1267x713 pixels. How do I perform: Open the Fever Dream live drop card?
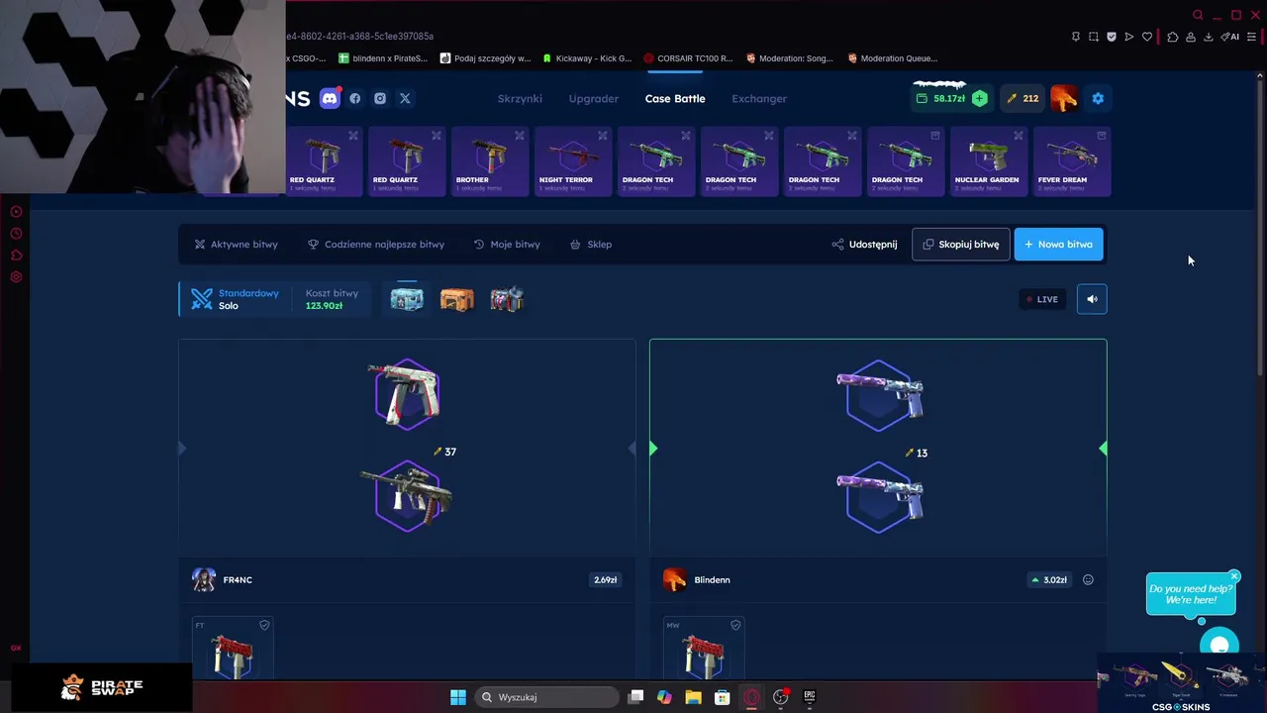1072,161
